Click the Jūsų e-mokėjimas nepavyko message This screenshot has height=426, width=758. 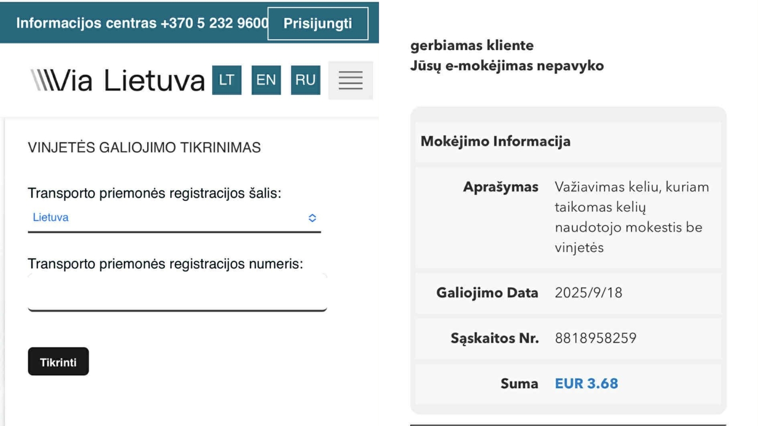[507, 66]
